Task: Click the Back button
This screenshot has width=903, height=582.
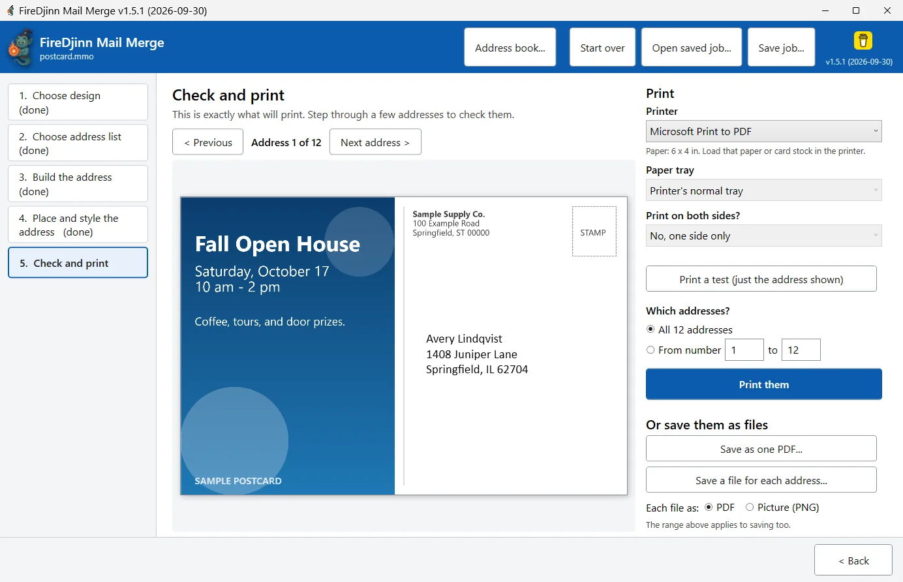Action: [853, 560]
